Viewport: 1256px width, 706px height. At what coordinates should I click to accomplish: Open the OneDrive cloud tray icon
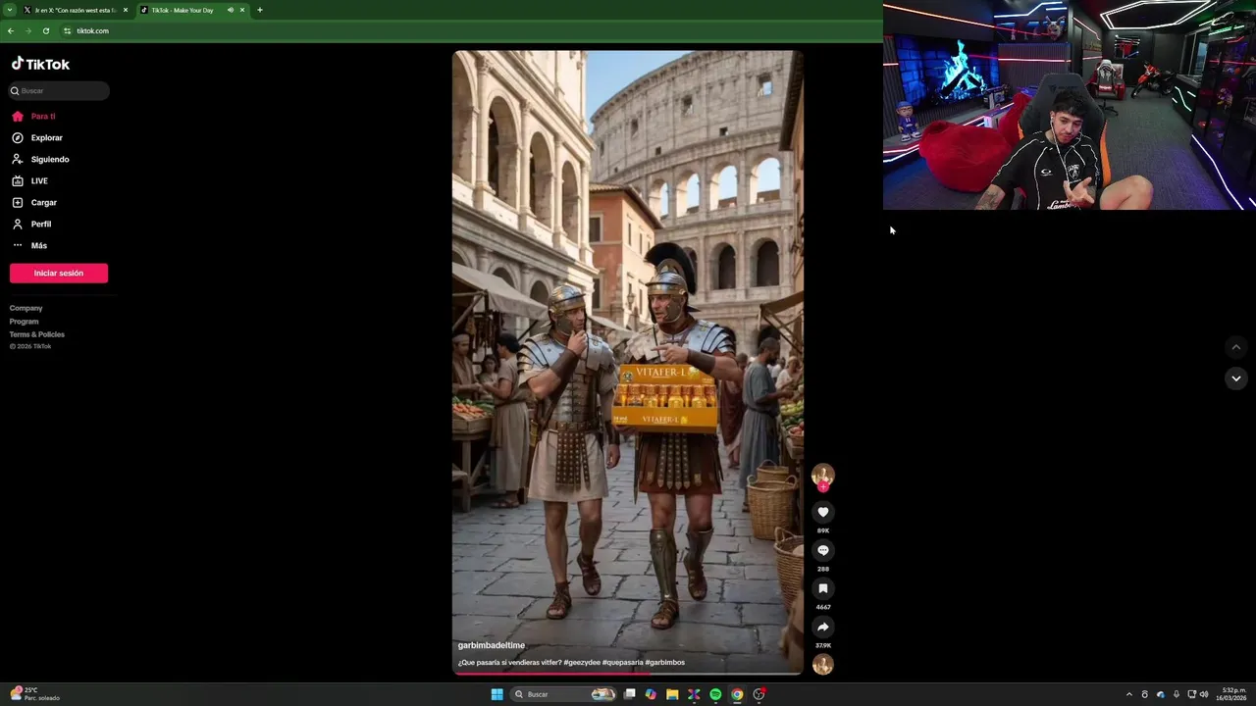[1161, 694]
